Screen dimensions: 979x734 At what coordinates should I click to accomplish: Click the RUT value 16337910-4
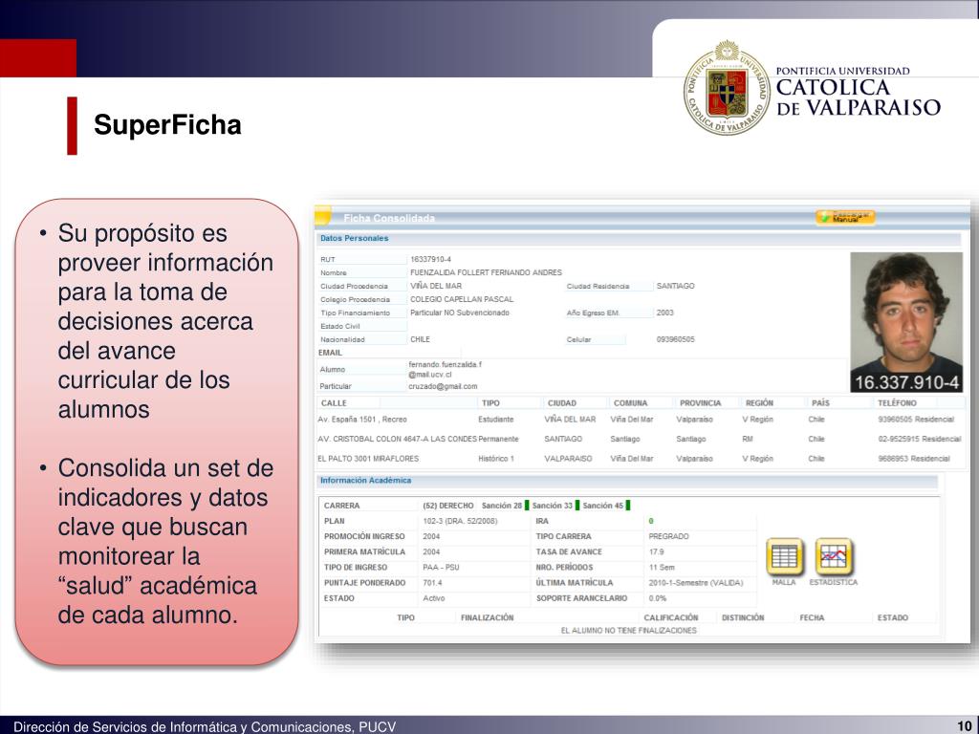click(431, 260)
